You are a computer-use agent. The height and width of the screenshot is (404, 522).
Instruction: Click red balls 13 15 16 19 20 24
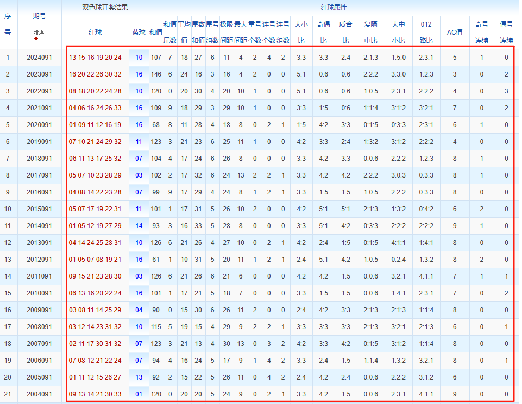[95, 58]
